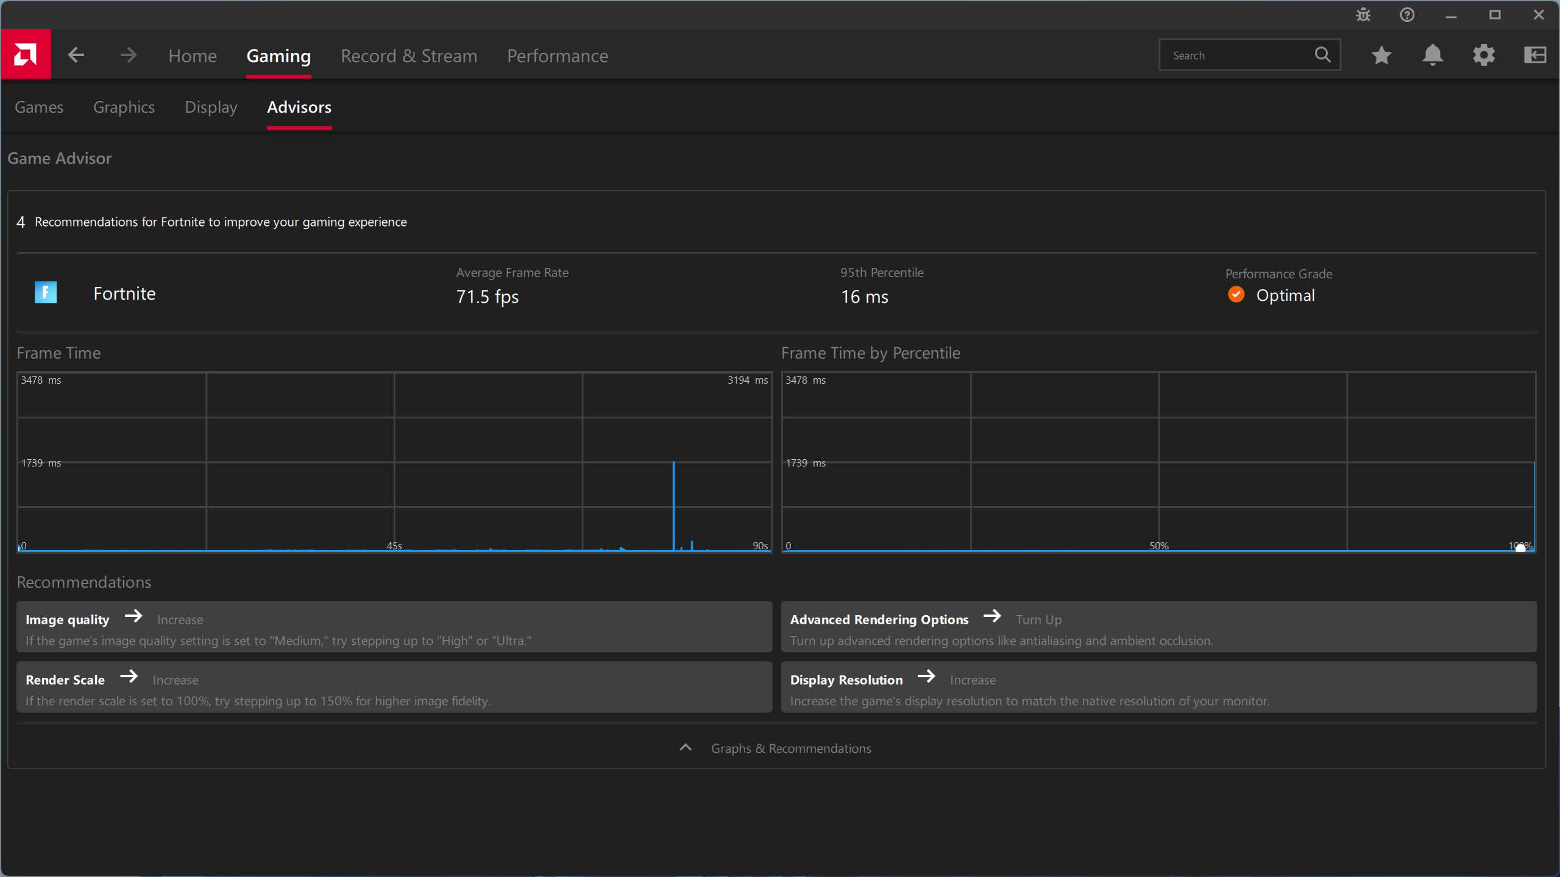The image size is (1560, 877).
Task: Collapse the Graphs & Recommendations section
Action: pos(686,748)
